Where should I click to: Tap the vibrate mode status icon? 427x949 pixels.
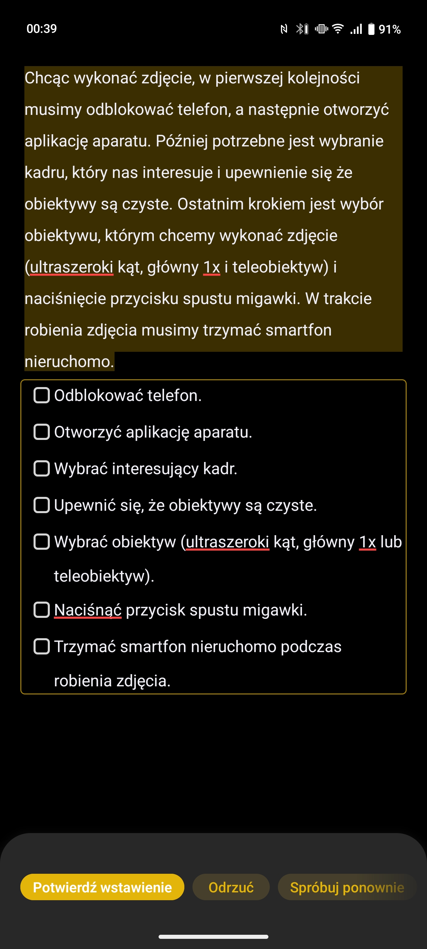pos(322,29)
